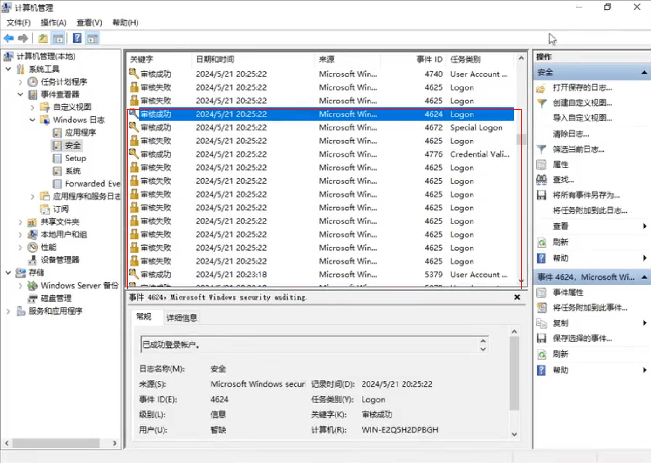
Task: Expand the 查看 submenu arrow
Action: (x=644, y=226)
